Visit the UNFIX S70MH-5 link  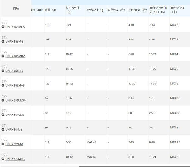[15, 159]
